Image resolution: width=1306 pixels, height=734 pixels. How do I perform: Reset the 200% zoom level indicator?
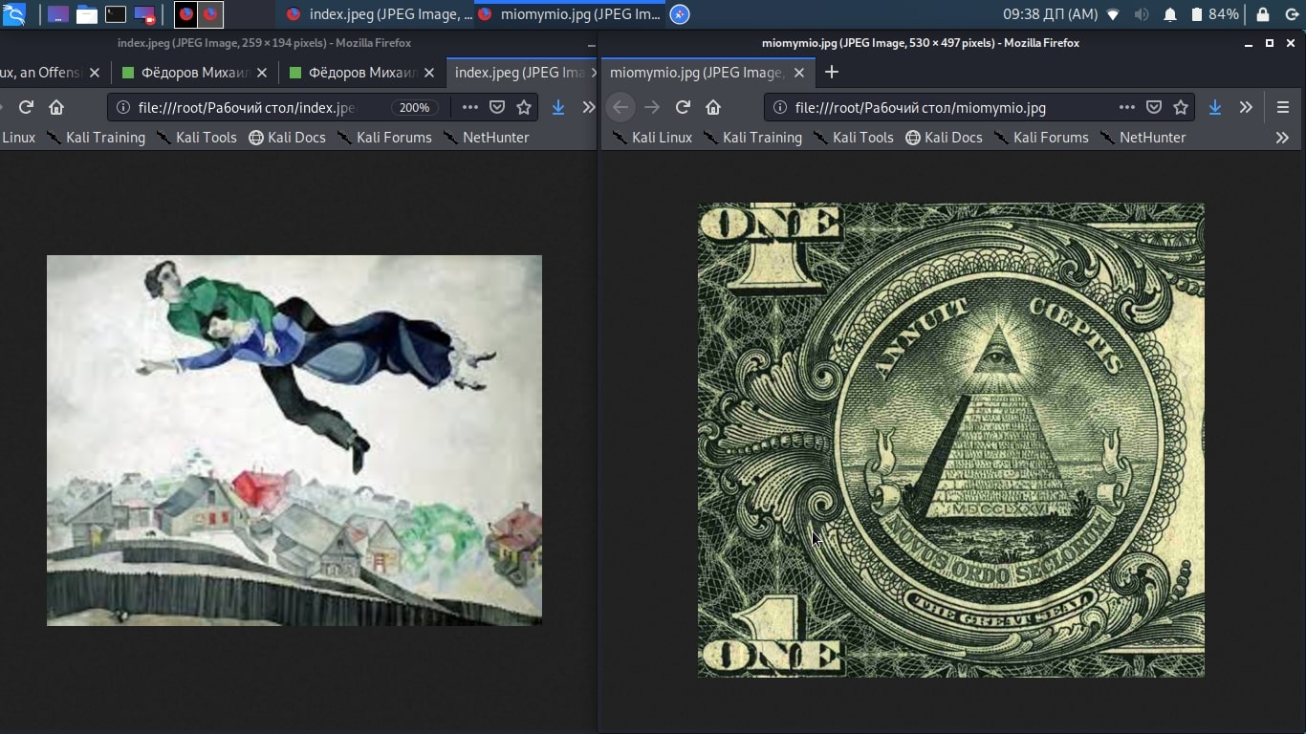click(414, 108)
